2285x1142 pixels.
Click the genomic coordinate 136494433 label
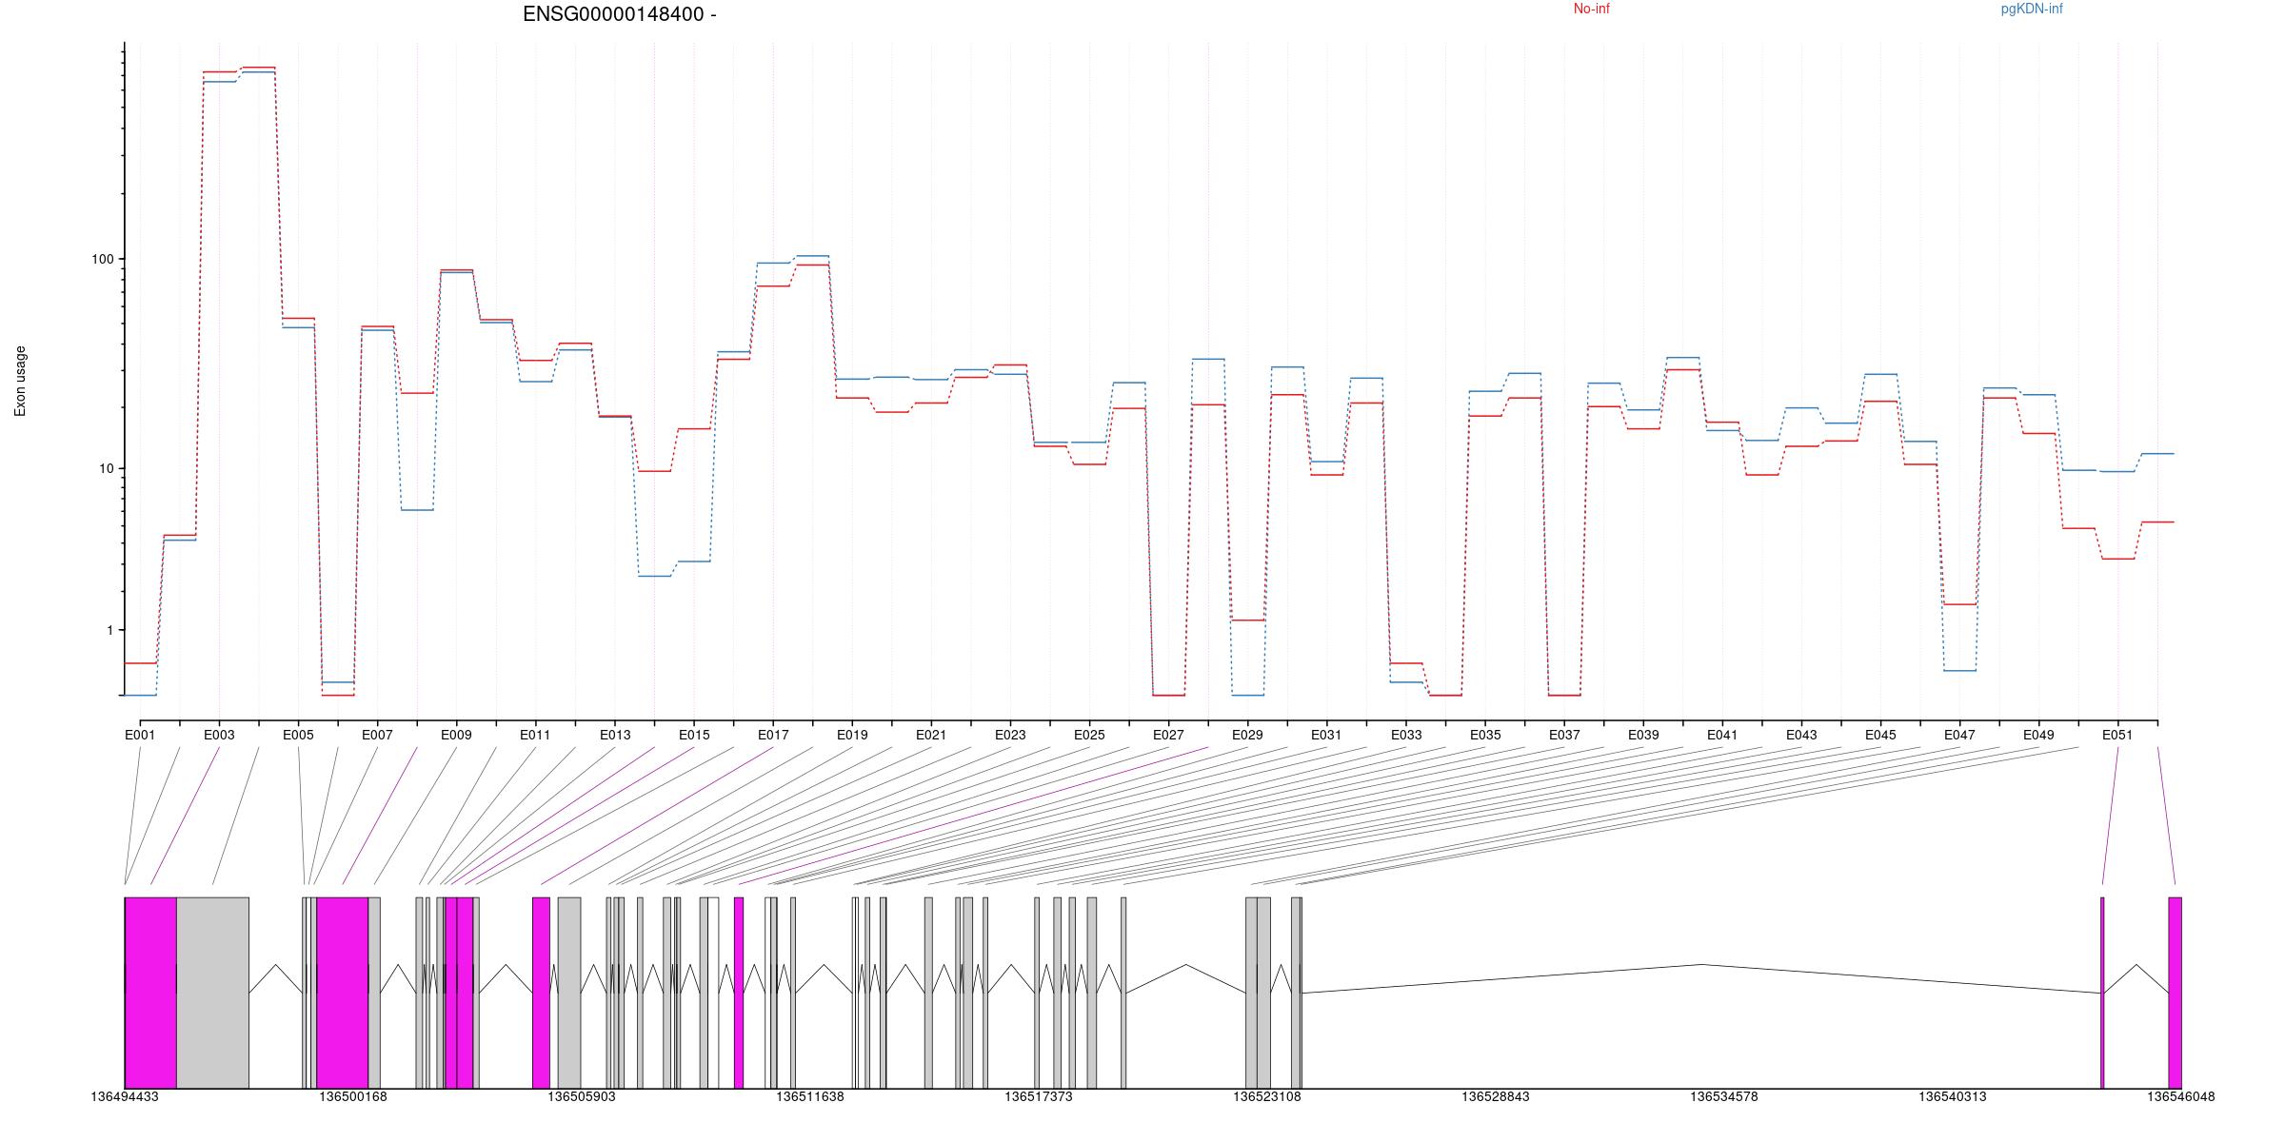(x=125, y=1096)
